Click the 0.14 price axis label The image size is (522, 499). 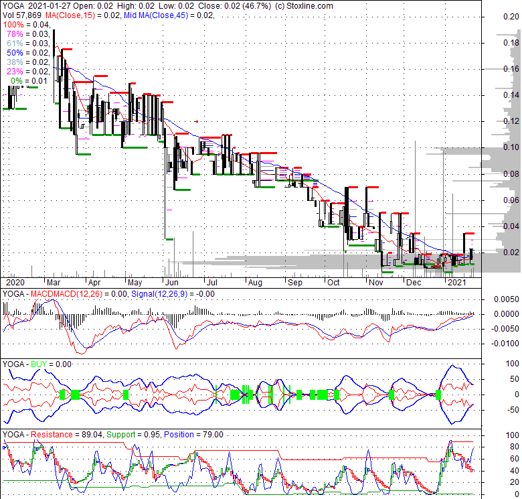(511, 95)
